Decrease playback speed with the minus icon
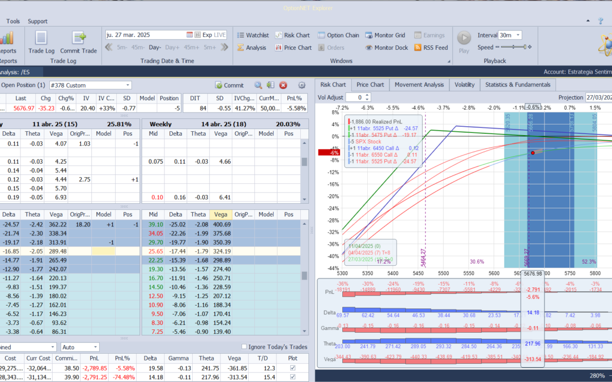Viewport: 612px width, 382px height. click(498, 47)
